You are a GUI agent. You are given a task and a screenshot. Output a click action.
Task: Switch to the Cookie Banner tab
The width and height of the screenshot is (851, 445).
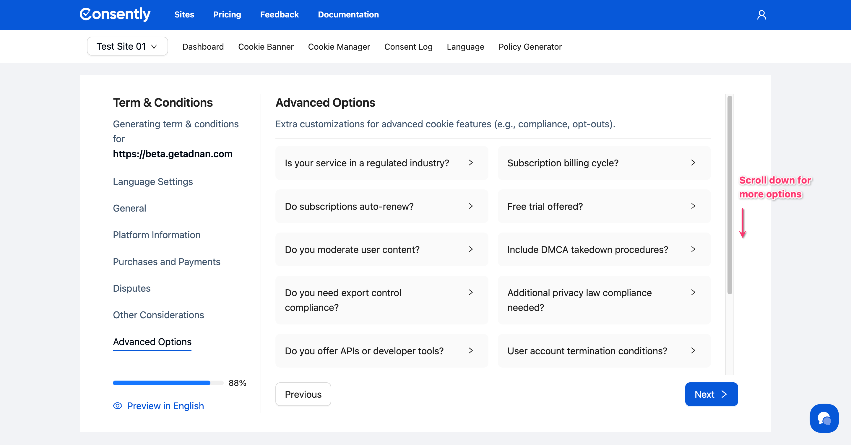click(266, 47)
